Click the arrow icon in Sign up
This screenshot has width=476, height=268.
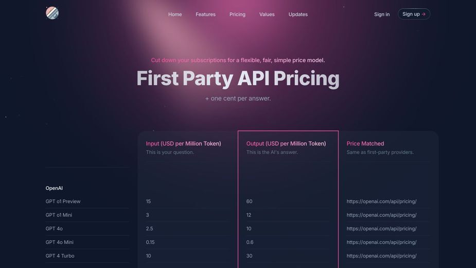[424, 14]
